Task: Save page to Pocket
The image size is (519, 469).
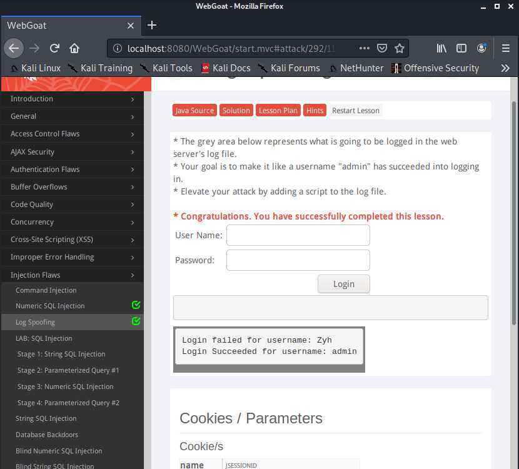Action: click(x=381, y=48)
